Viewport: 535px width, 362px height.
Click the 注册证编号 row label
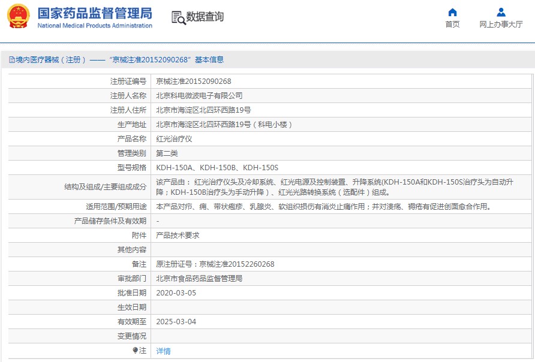click(x=128, y=82)
